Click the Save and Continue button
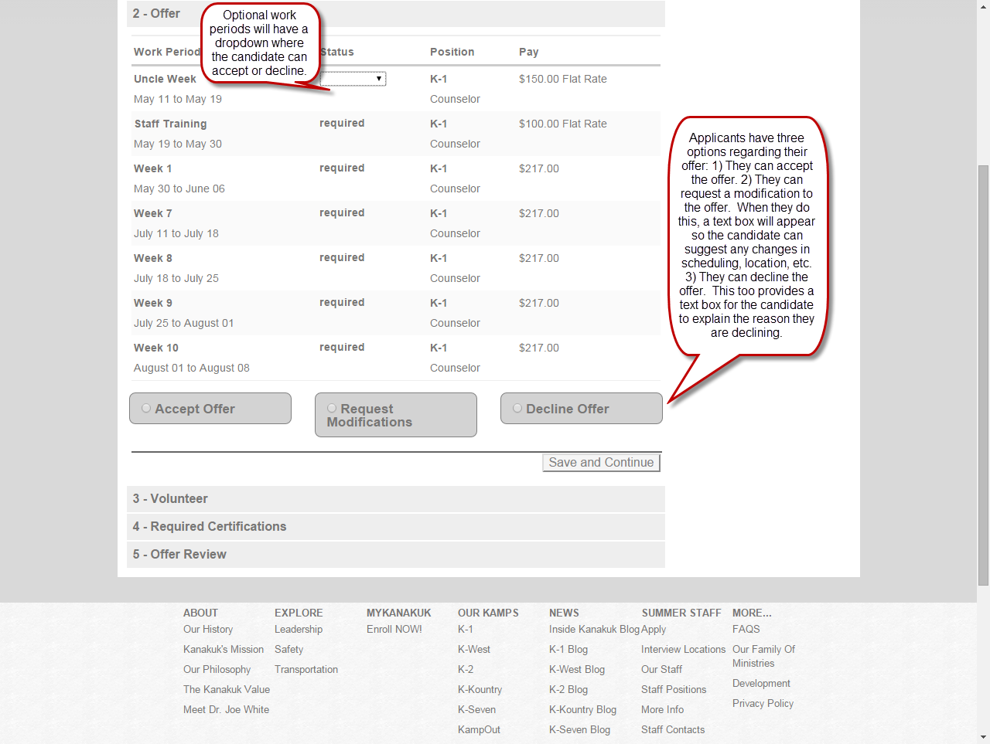 pos(601,463)
